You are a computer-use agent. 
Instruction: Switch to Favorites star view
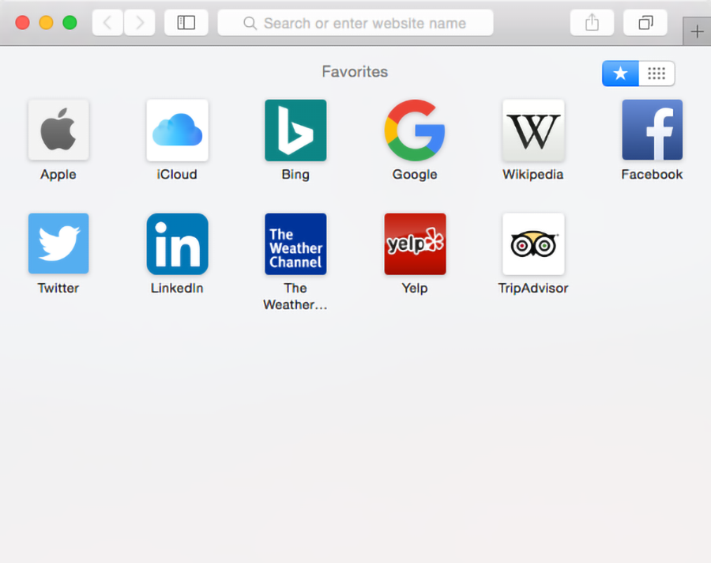(x=620, y=74)
